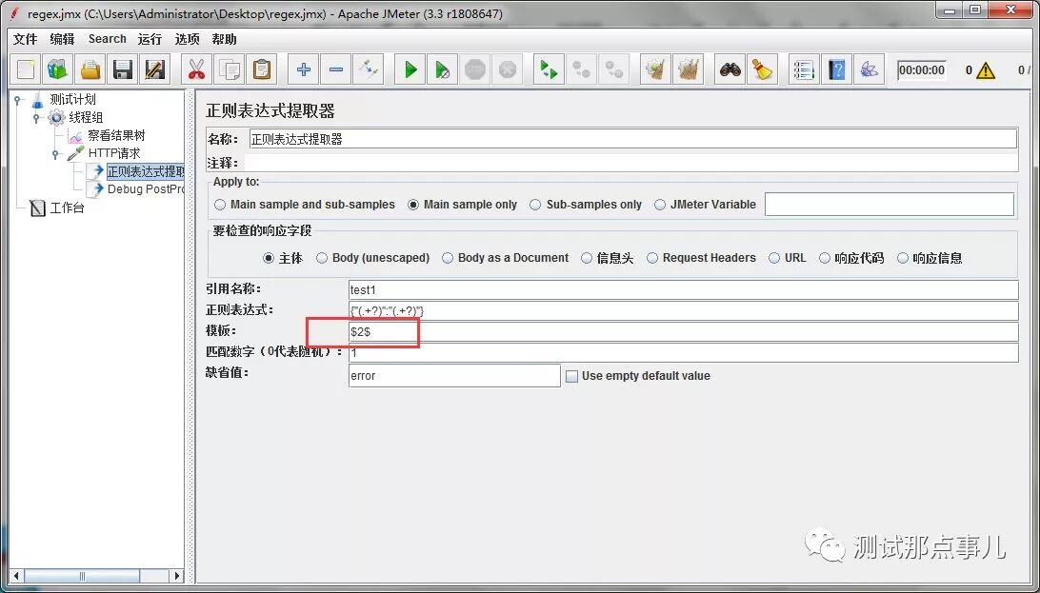
Task: Click the Paste clipboard icon
Action: tap(262, 69)
